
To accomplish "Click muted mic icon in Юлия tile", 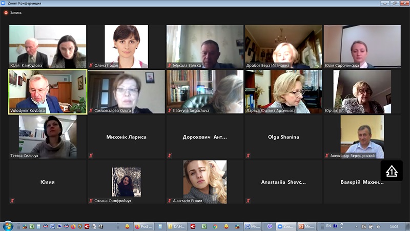I will click(12, 201).
